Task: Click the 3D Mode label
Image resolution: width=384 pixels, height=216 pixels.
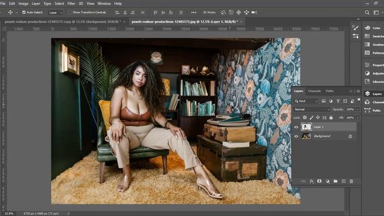Action: (209, 12)
